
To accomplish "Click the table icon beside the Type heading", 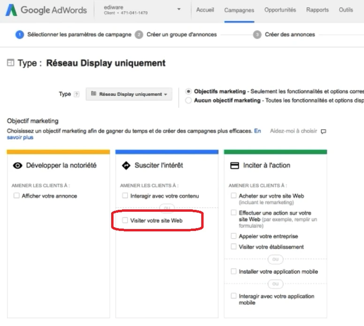I will click(x=10, y=63).
